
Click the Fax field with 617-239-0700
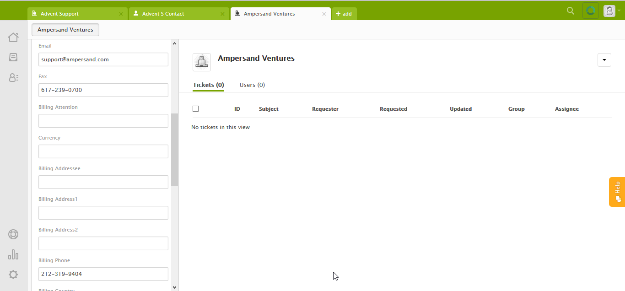point(103,90)
